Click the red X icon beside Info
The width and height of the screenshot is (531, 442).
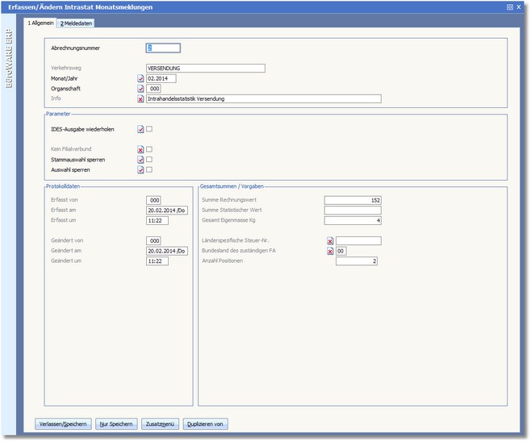[x=140, y=99]
